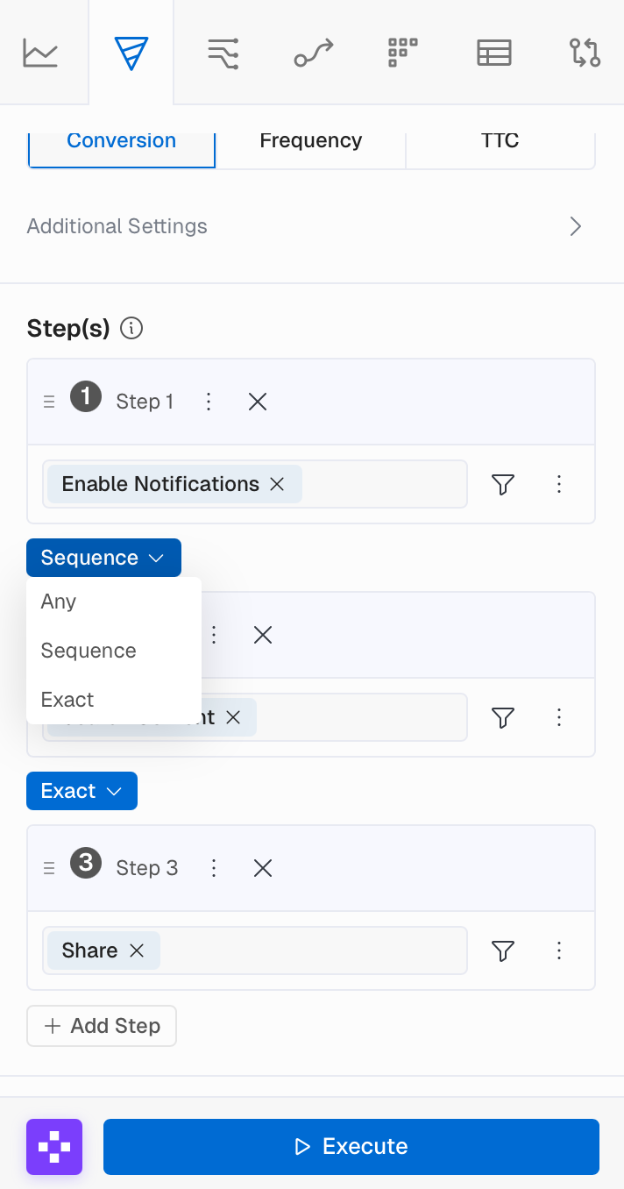Click the purple assistant icon at the bottom
The height and width of the screenshot is (1189, 624).
tap(54, 1146)
